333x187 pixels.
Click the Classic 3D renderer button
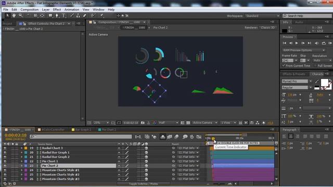(268, 28)
